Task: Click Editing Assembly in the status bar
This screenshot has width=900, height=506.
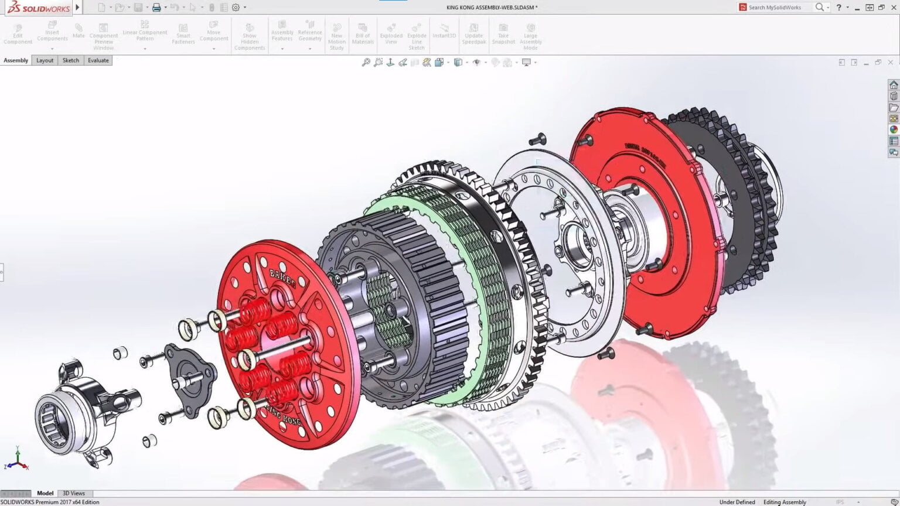Action: pyautogui.click(x=785, y=502)
